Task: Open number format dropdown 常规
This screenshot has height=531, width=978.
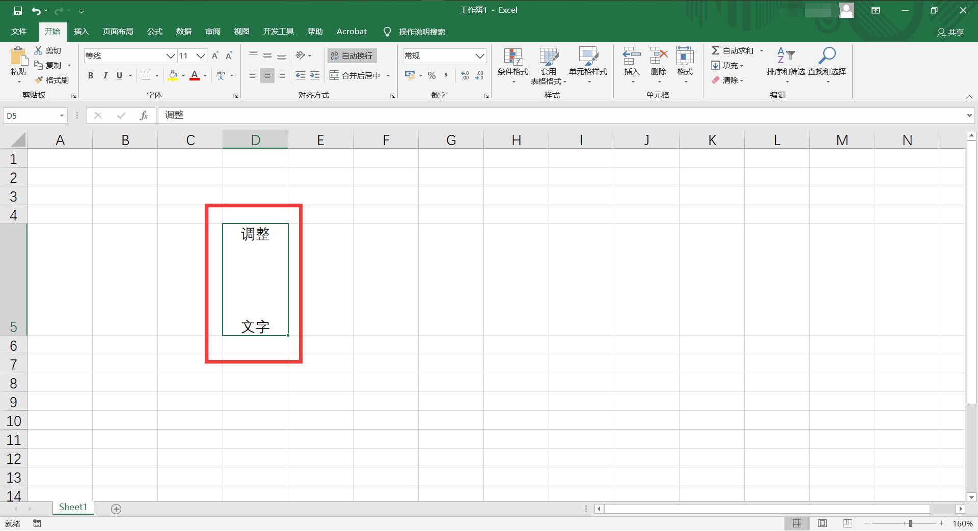Action: 480,55
